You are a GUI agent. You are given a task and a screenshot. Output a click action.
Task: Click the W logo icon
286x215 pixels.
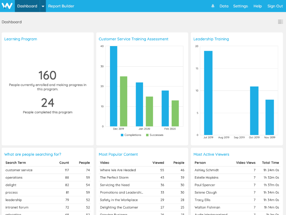[7, 6]
